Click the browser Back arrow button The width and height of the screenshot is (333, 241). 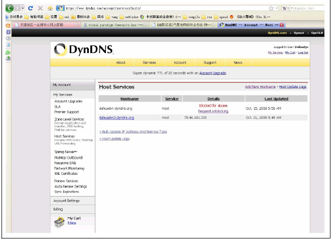pyautogui.click(x=10, y=8)
